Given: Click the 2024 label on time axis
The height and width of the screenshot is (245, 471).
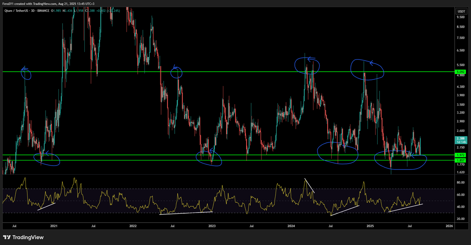Looking at the screenshot, I should click(x=291, y=226).
